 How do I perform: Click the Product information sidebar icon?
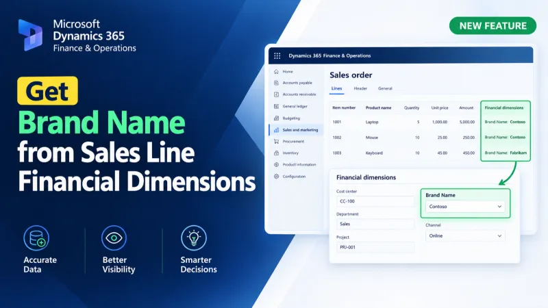276,164
